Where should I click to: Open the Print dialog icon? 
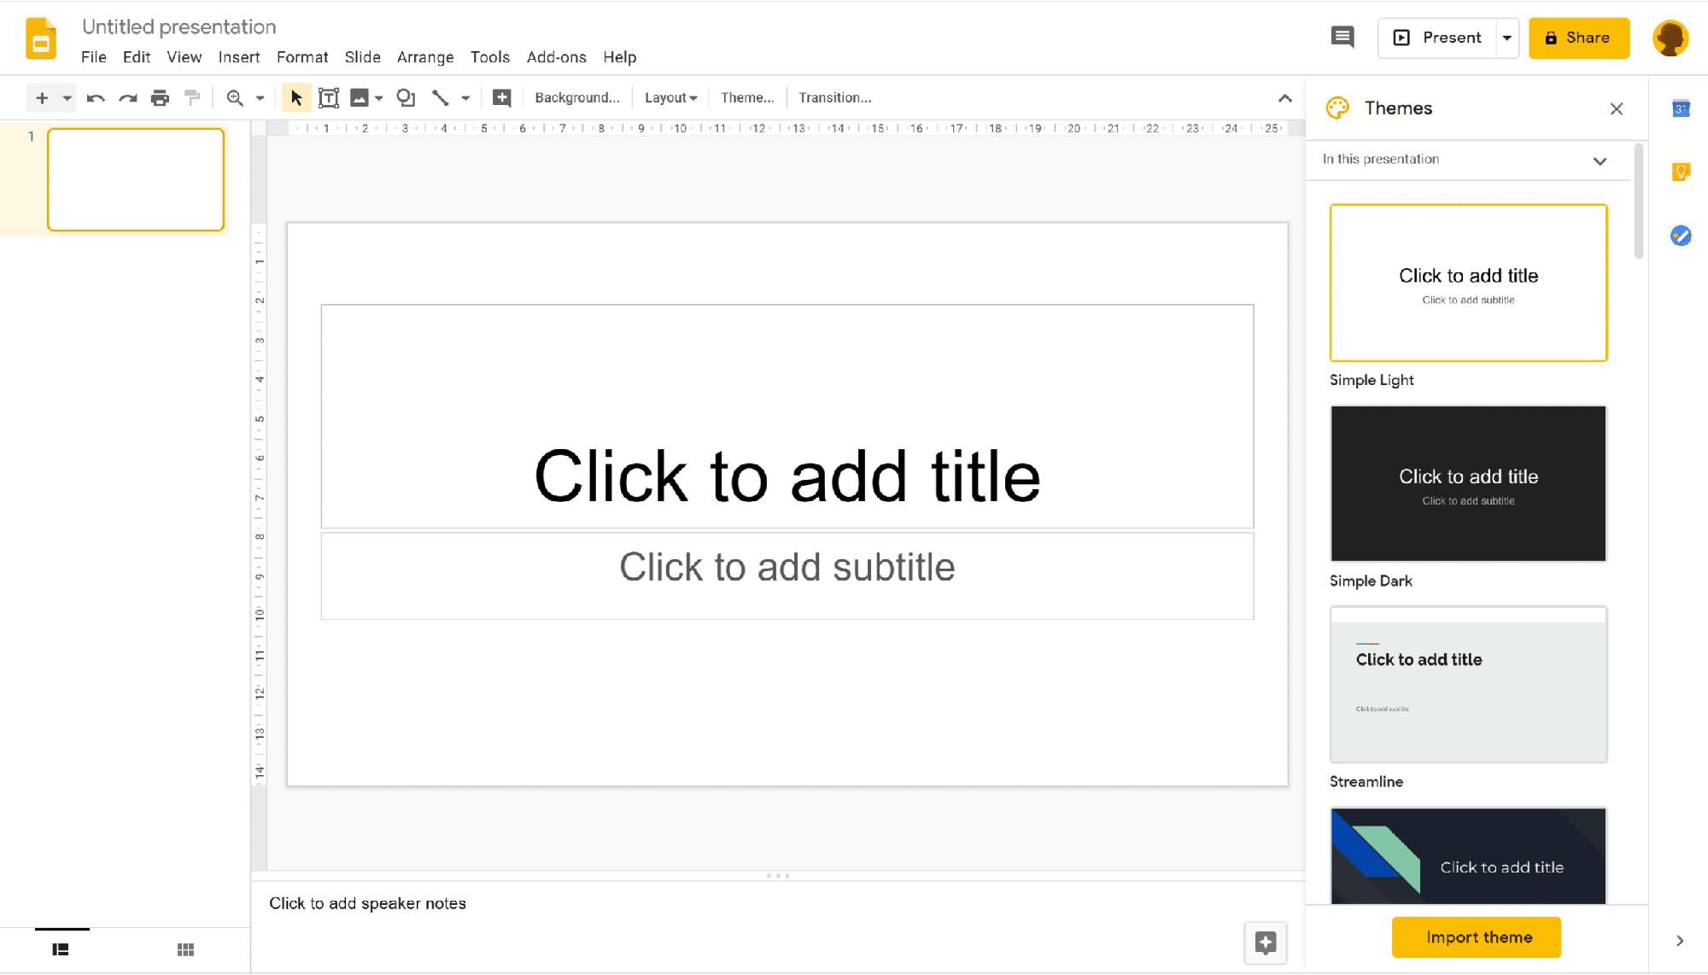pyautogui.click(x=160, y=97)
